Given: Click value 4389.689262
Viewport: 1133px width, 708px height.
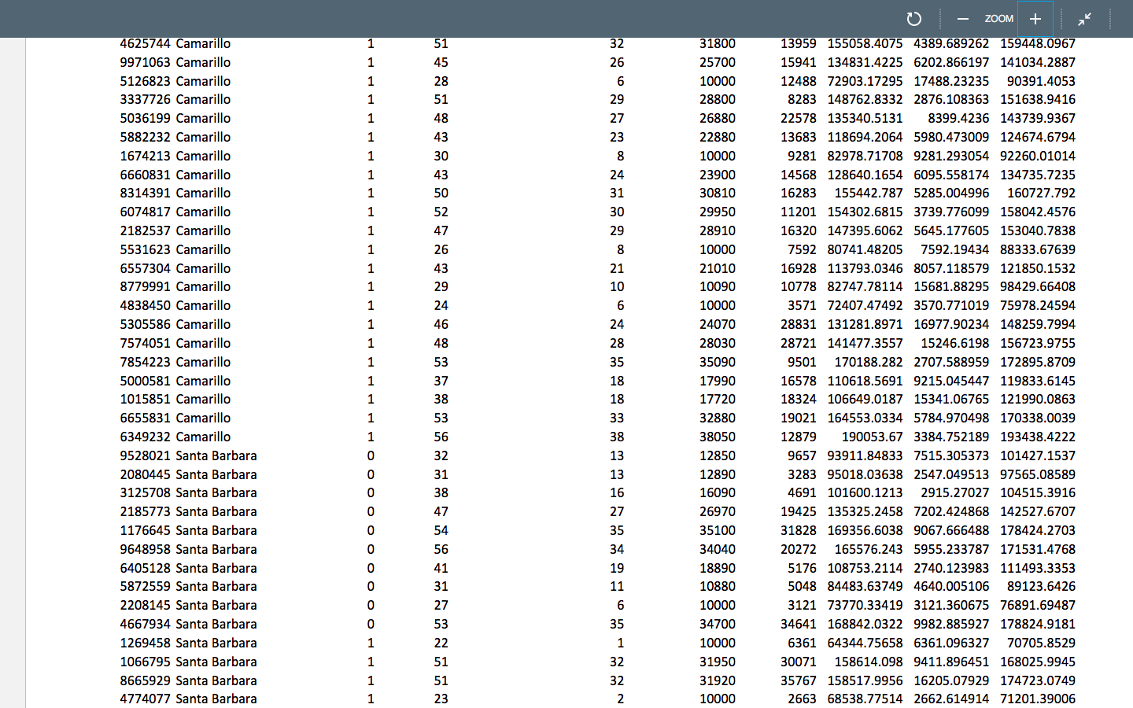Looking at the screenshot, I should 951,43.
